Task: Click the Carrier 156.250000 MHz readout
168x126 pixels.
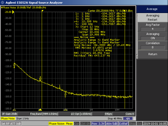Action: pyautogui.click(x=101, y=11)
